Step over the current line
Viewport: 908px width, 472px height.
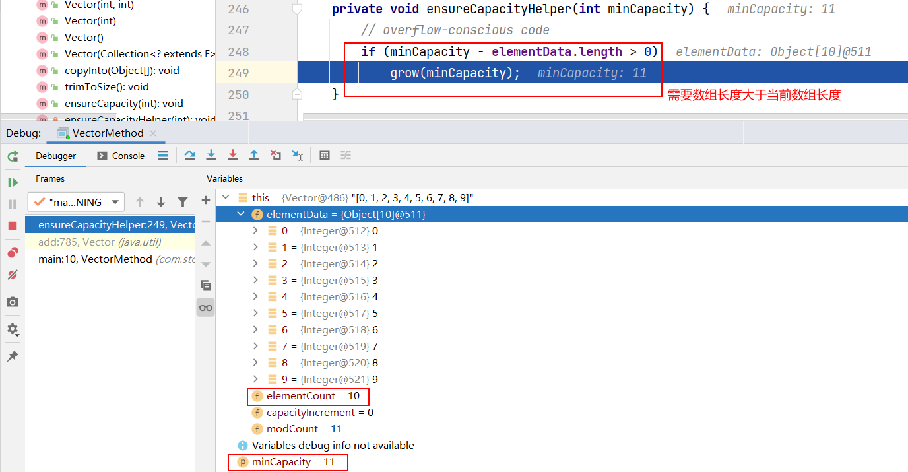tap(190, 155)
